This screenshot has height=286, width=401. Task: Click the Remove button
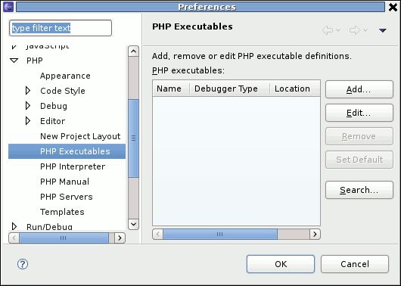pos(359,136)
